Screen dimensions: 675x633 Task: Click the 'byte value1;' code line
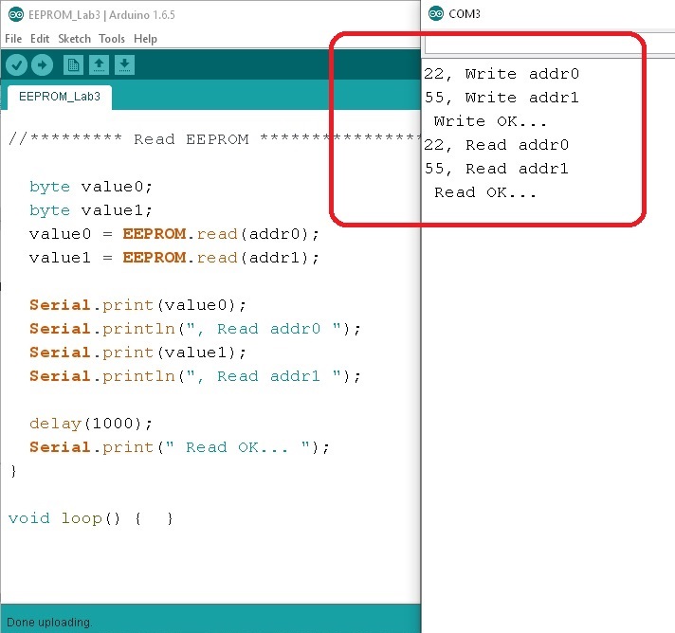(91, 210)
